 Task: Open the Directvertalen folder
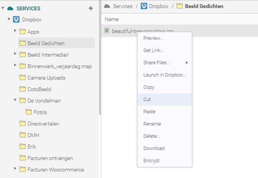43,124
